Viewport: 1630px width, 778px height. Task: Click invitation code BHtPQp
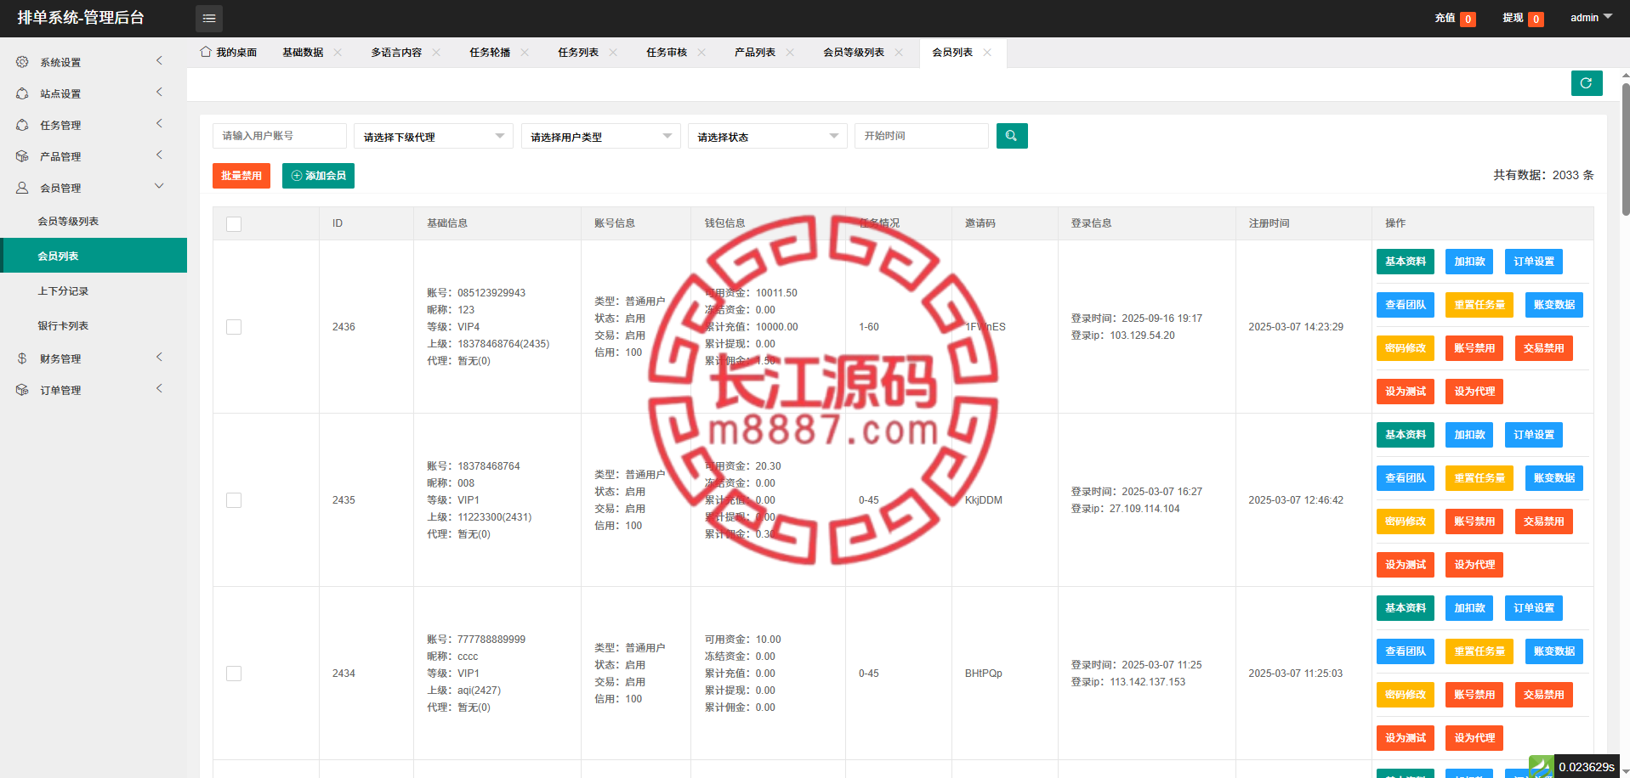click(x=984, y=674)
